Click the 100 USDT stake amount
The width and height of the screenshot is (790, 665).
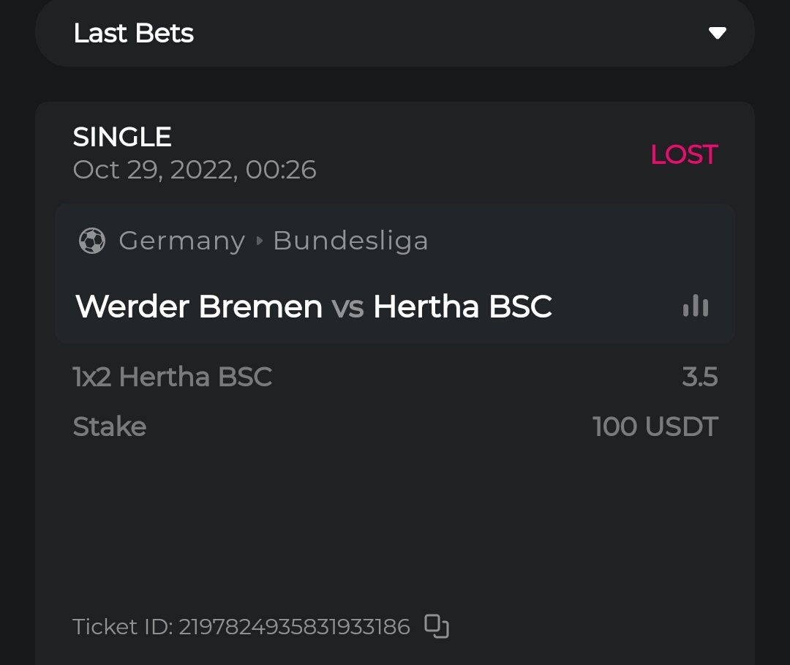tap(655, 427)
